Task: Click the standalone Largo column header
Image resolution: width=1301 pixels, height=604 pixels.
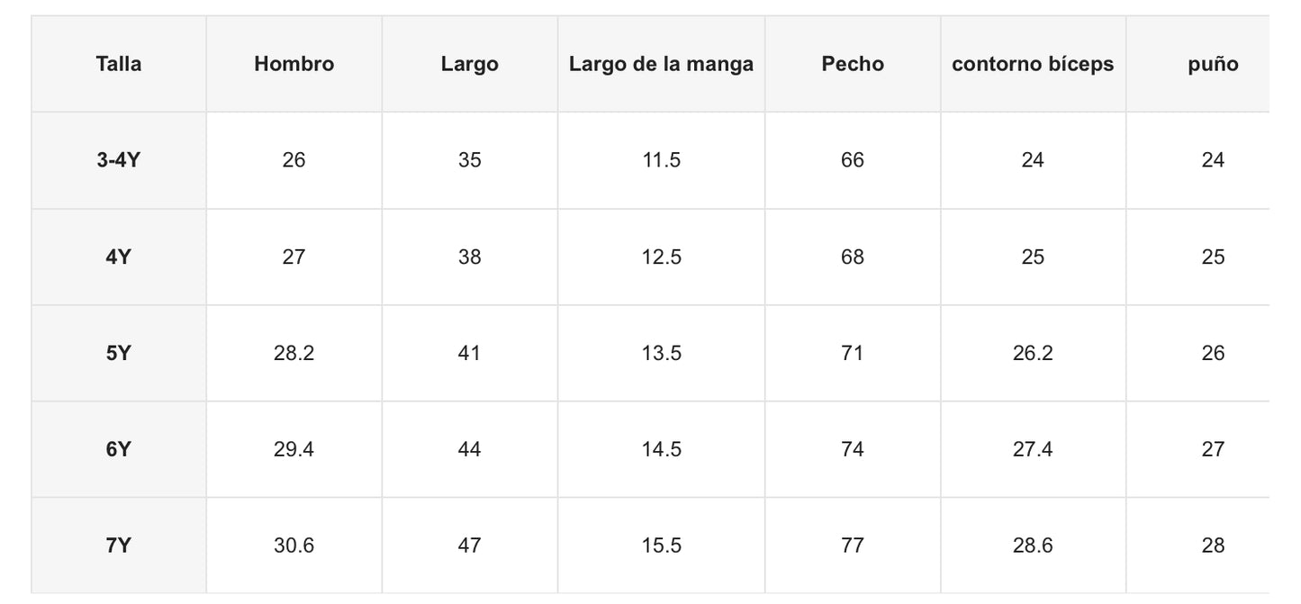Action: [x=469, y=64]
